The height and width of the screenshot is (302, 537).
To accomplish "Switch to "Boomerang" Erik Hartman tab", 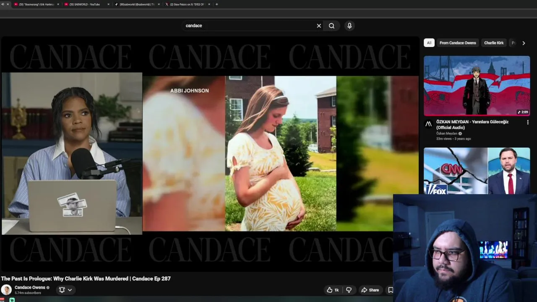I will (37, 4).
